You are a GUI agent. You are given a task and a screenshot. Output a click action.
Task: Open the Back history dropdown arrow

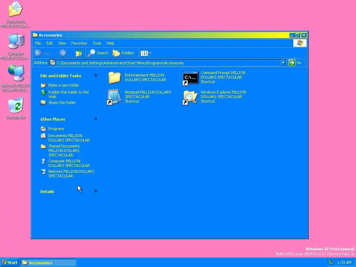point(56,53)
